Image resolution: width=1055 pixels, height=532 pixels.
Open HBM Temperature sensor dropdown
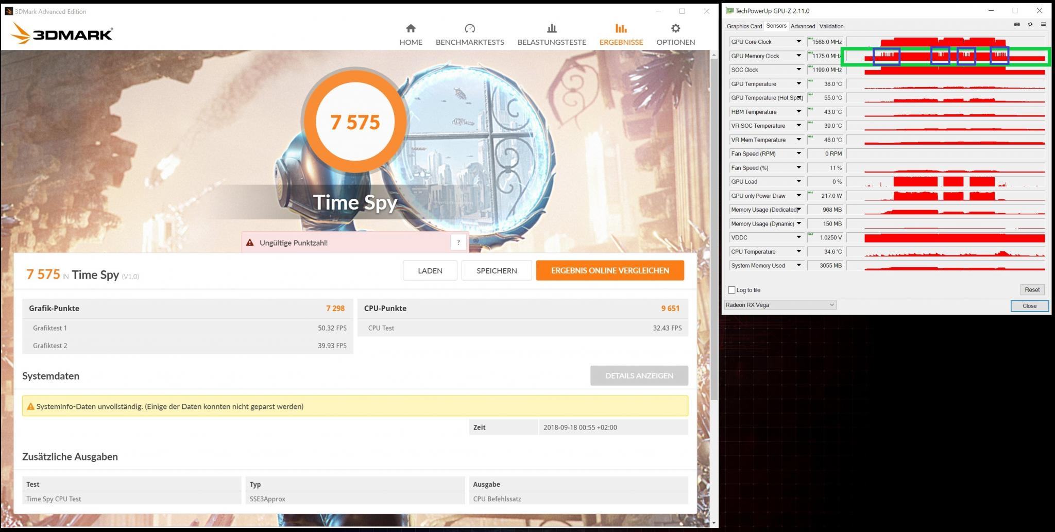point(798,112)
